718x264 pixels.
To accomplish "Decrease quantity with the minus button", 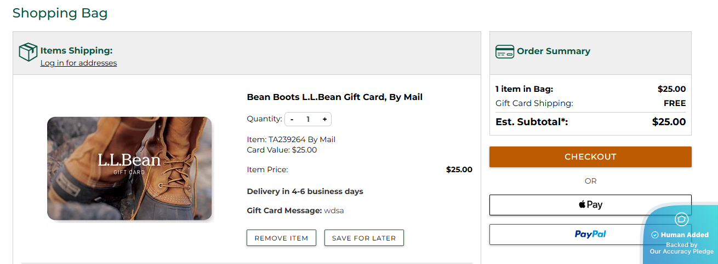I will (292, 119).
